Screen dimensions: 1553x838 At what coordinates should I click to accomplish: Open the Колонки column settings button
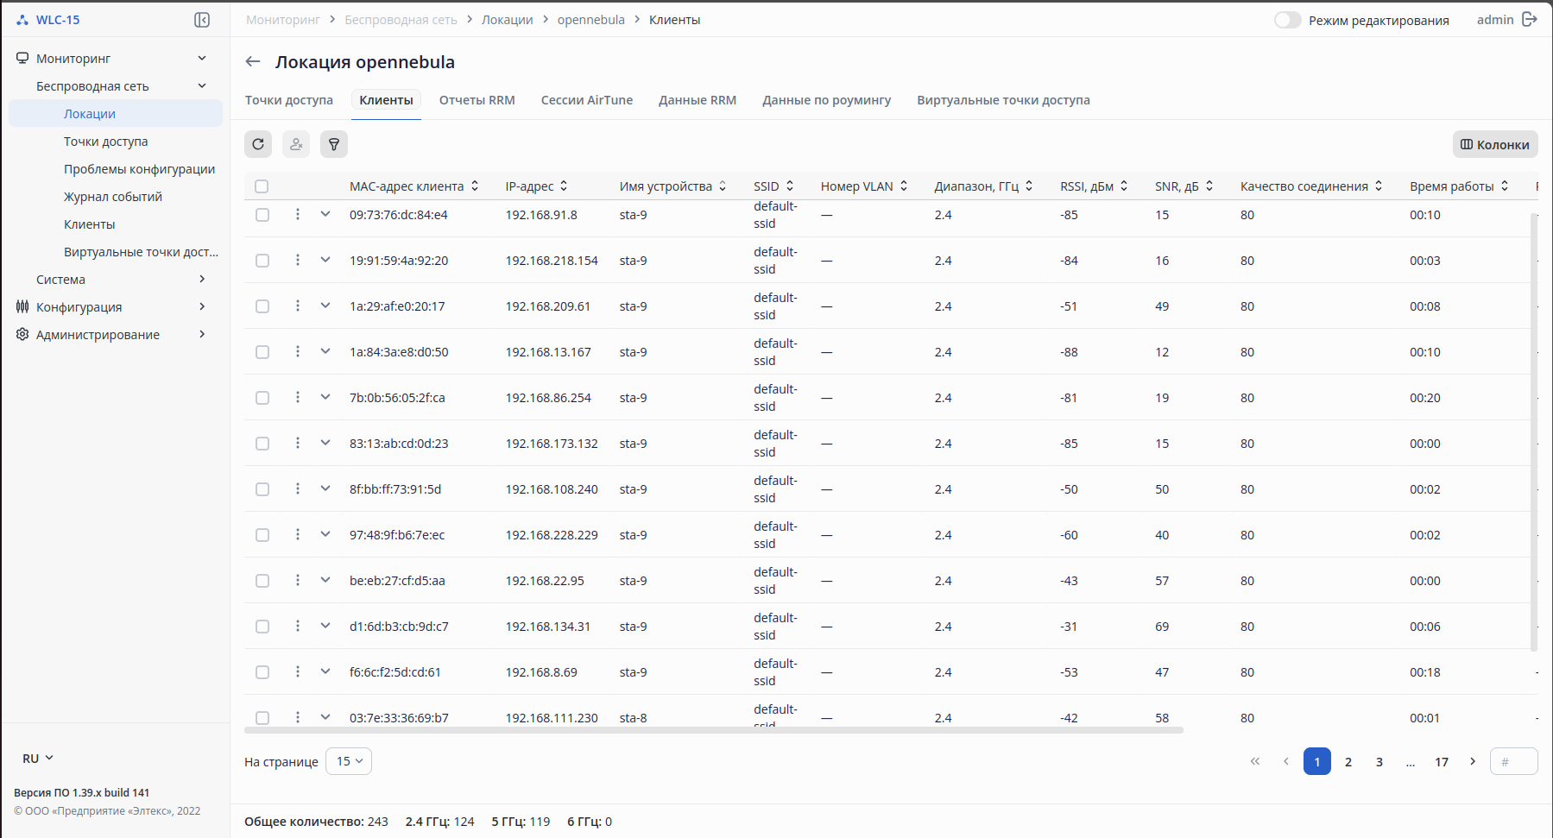[x=1495, y=144]
